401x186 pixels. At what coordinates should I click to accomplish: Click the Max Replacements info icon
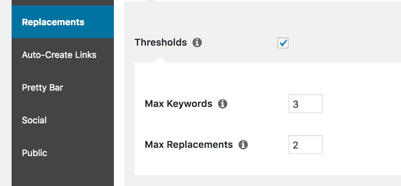(243, 144)
